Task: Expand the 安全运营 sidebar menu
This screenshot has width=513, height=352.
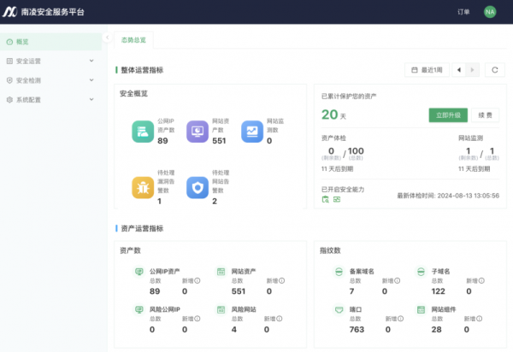Action: [x=51, y=61]
